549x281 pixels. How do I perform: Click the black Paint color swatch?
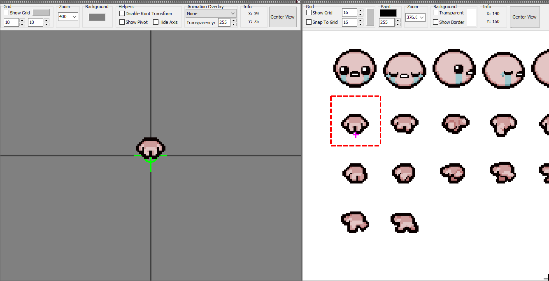tap(388, 14)
